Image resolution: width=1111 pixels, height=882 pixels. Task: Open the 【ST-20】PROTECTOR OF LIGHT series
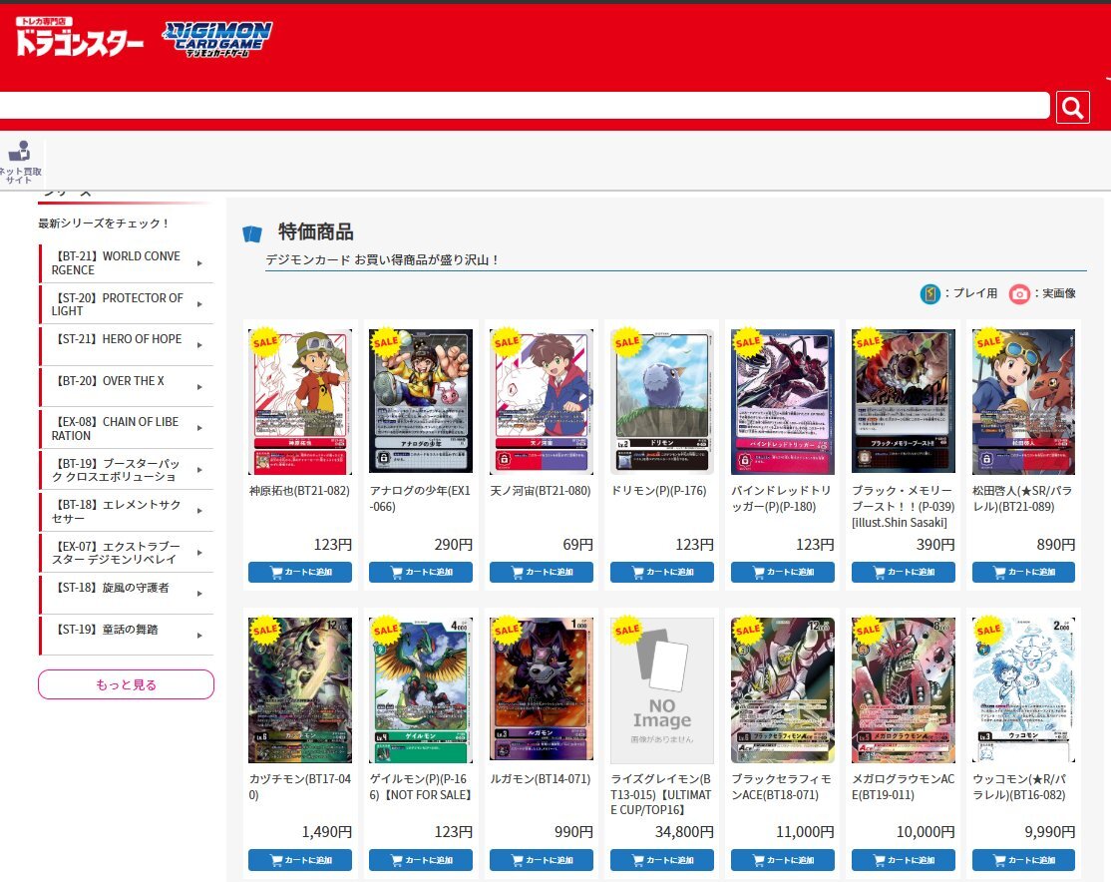tap(127, 304)
